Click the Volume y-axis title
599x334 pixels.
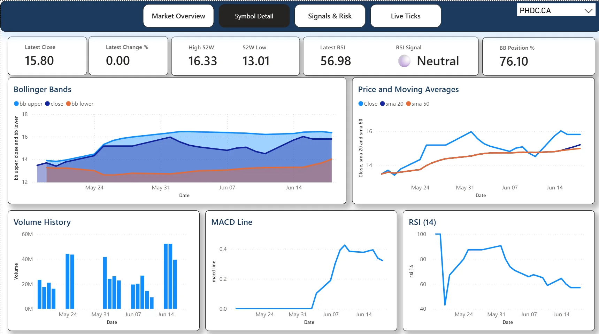16,271
